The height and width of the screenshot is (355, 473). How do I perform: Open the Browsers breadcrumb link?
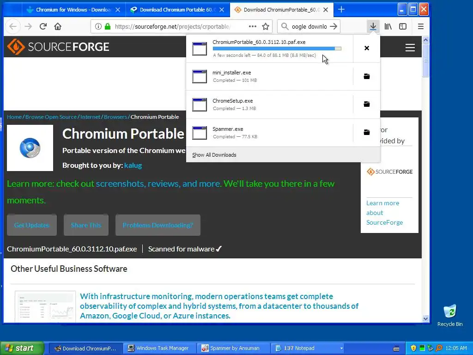pyautogui.click(x=115, y=117)
